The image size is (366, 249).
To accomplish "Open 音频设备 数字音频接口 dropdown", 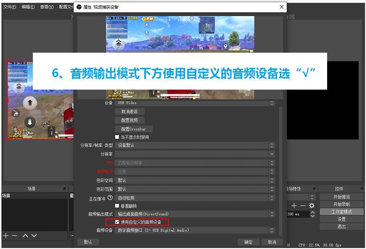I will click(x=195, y=231).
